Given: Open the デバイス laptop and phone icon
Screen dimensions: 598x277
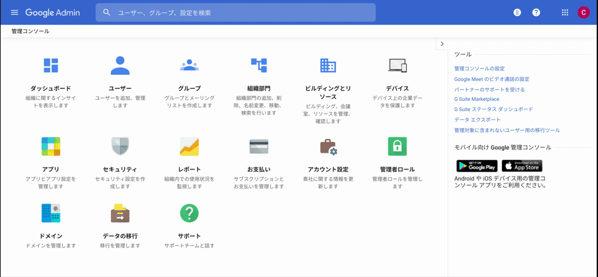Looking at the screenshot, I should click(x=397, y=65).
